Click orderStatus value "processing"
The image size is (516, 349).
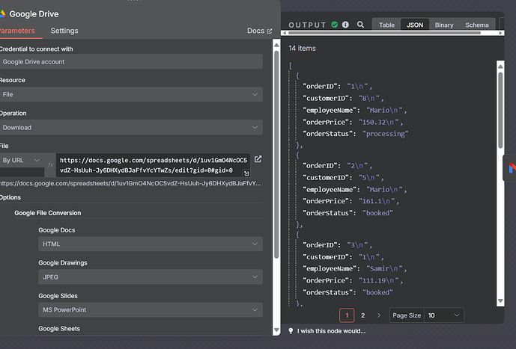(x=386, y=134)
